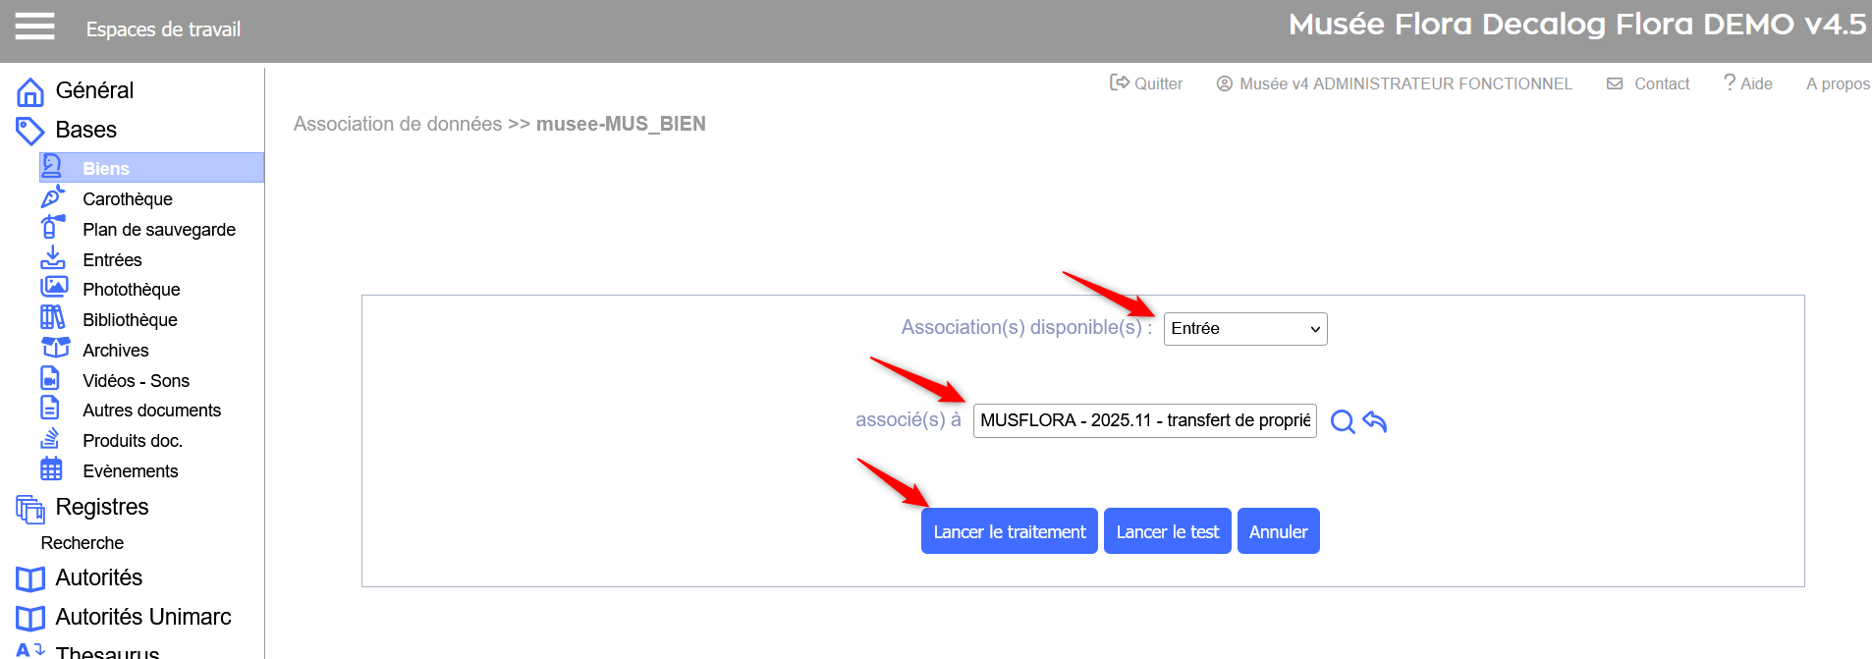Open the hamburger menu icon
Screen dimensions: 1872x659
34,27
